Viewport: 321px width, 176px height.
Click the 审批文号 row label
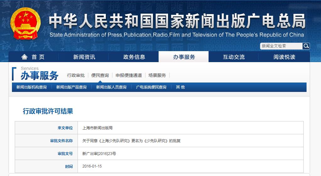tap(65, 154)
